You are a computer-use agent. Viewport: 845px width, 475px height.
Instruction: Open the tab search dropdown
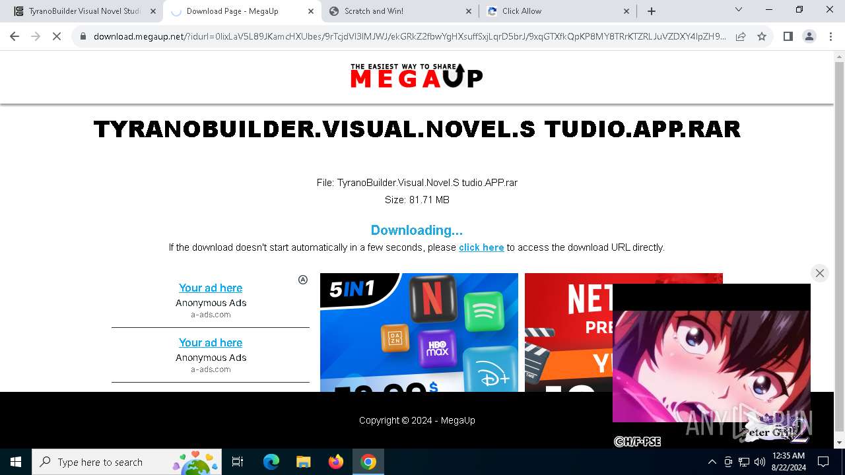coord(739,10)
